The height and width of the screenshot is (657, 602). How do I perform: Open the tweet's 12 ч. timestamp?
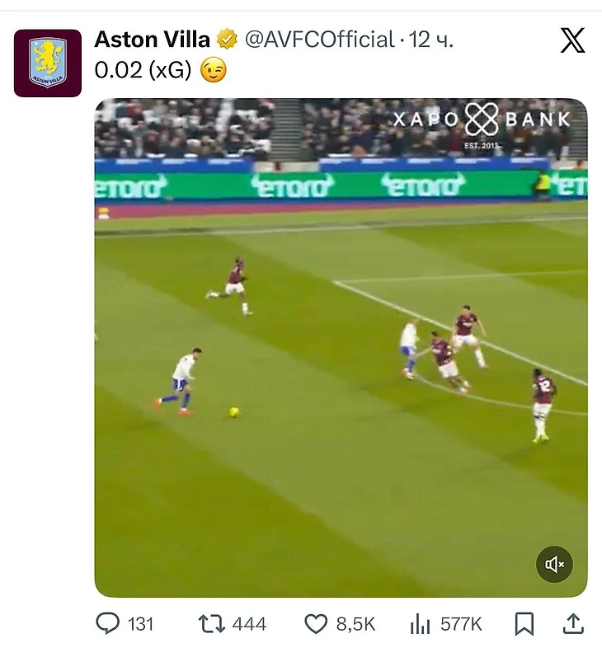pyautogui.click(x=432, y=39)
